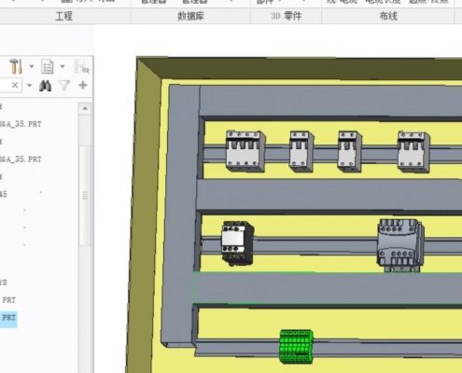The width and height of the screenshot is (462, 373).
Task: Select the PRT row above the highlighted one
Action: coord(8,300)
